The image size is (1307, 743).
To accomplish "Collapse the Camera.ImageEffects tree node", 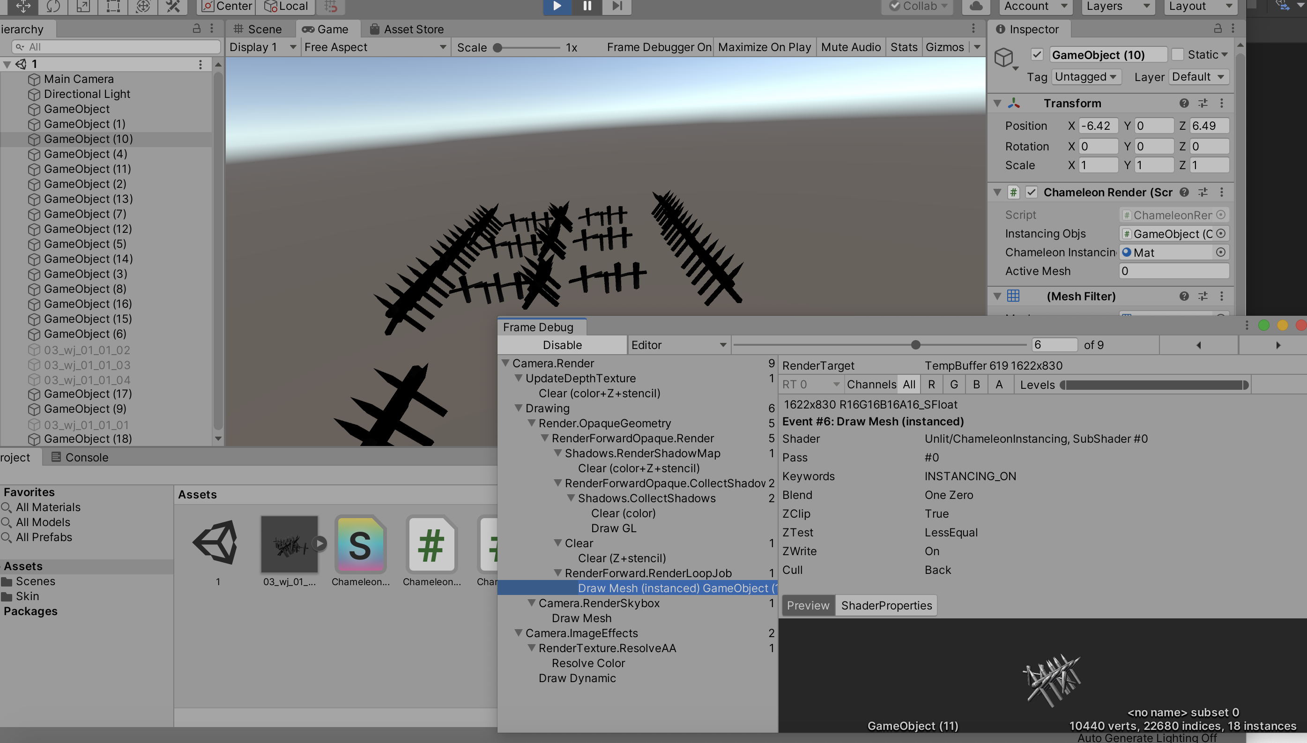I will [x=518, y=633].
